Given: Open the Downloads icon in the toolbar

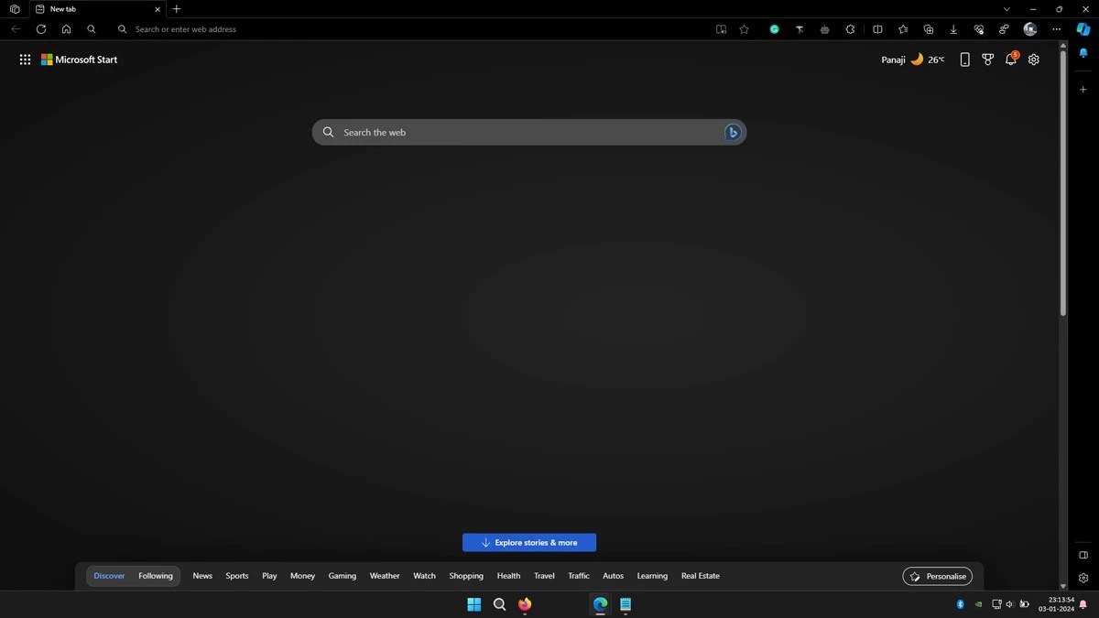Looking at the screenshot, I should (x=952, y=28).
